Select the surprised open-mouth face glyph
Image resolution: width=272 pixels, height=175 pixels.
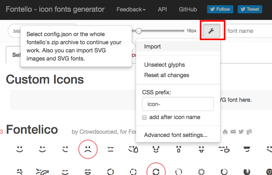[179, 149]
